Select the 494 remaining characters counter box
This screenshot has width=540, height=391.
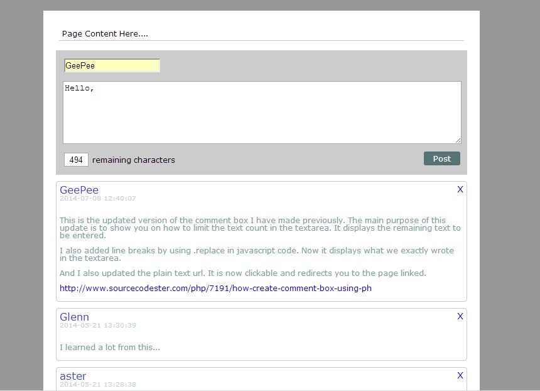76,160
